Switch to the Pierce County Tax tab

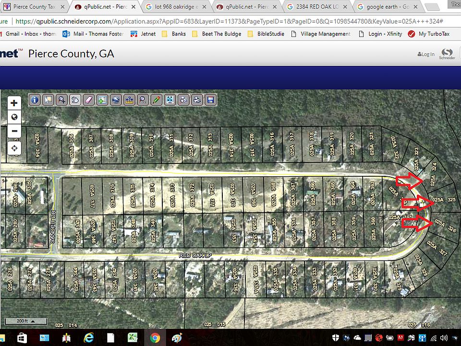click(x=33, y=7)
